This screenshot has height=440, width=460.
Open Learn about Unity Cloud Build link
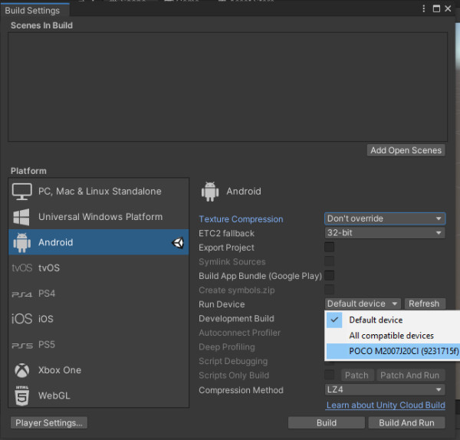point(386,405)
